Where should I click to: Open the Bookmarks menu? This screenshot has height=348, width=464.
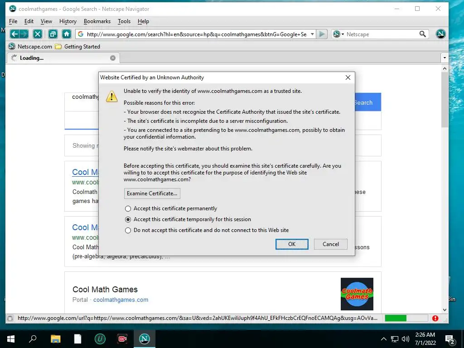pyautogui.click(x=97, y=21)
